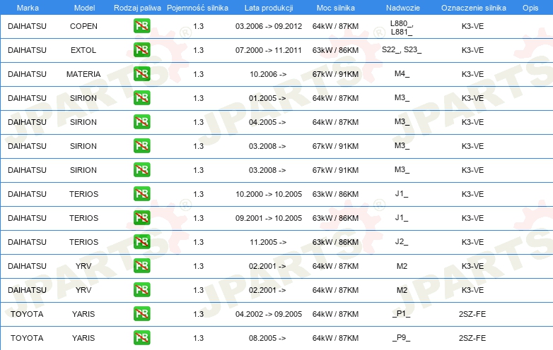Click the Opis column header
553x350 pixels.
point(530,8)
